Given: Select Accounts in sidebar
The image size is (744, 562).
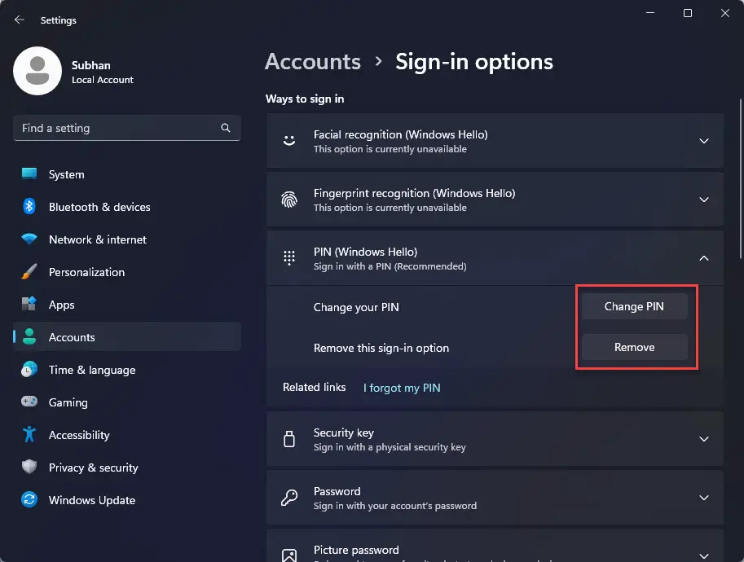Looking at the screenshot, I should (x=127, y=336).
